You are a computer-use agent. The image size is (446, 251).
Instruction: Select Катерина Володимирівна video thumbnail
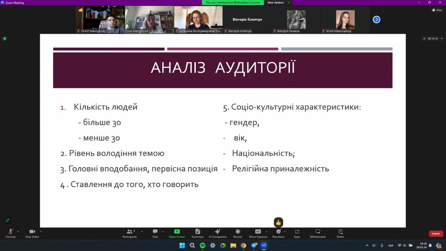click(x=198, y=20)
